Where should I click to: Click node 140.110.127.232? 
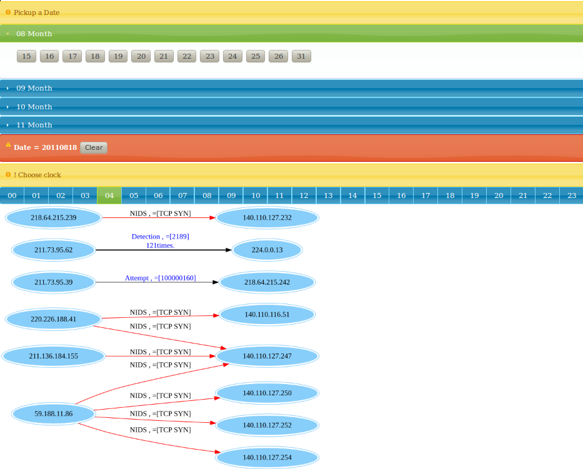(267, 217)
